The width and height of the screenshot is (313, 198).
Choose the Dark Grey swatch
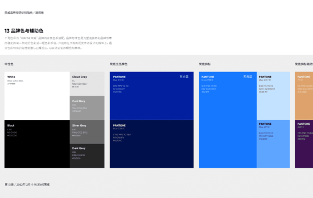pyautogui.click(x=87, y=156)
